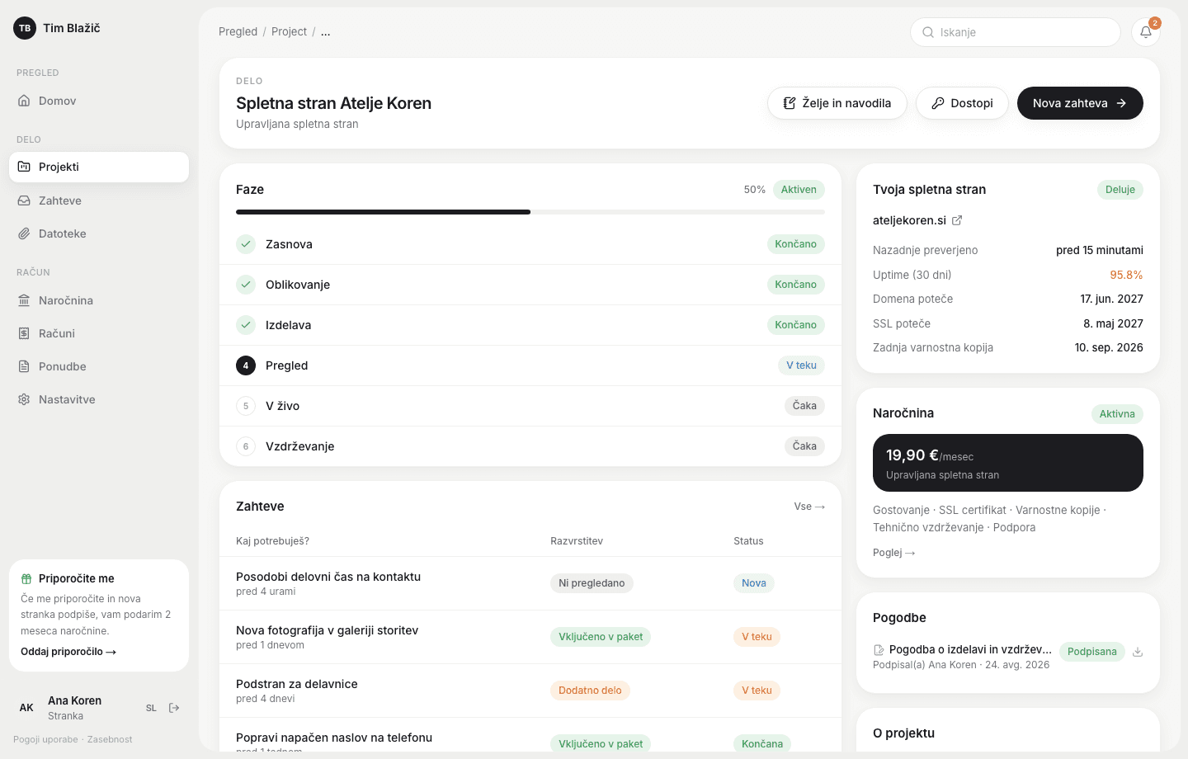Image resolution: width=1188 pixels, height=759 pixels.
Task: Click the Čaka badge for Vzdrževanje
Action: pyautogui.click(x=804, y=446)
